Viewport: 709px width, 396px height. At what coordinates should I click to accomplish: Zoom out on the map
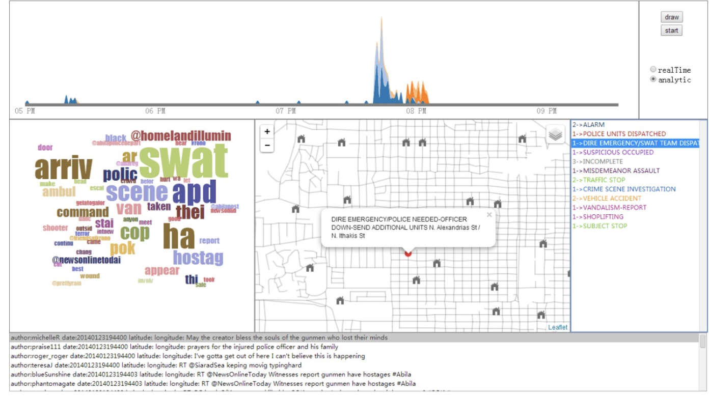tap(267, 145)
